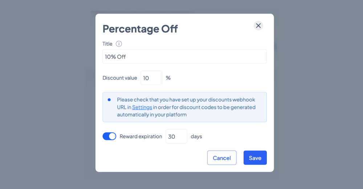The image size is (363, 189).
Task: Focus the Title field containing 10% Off
Action: point(184,56)
